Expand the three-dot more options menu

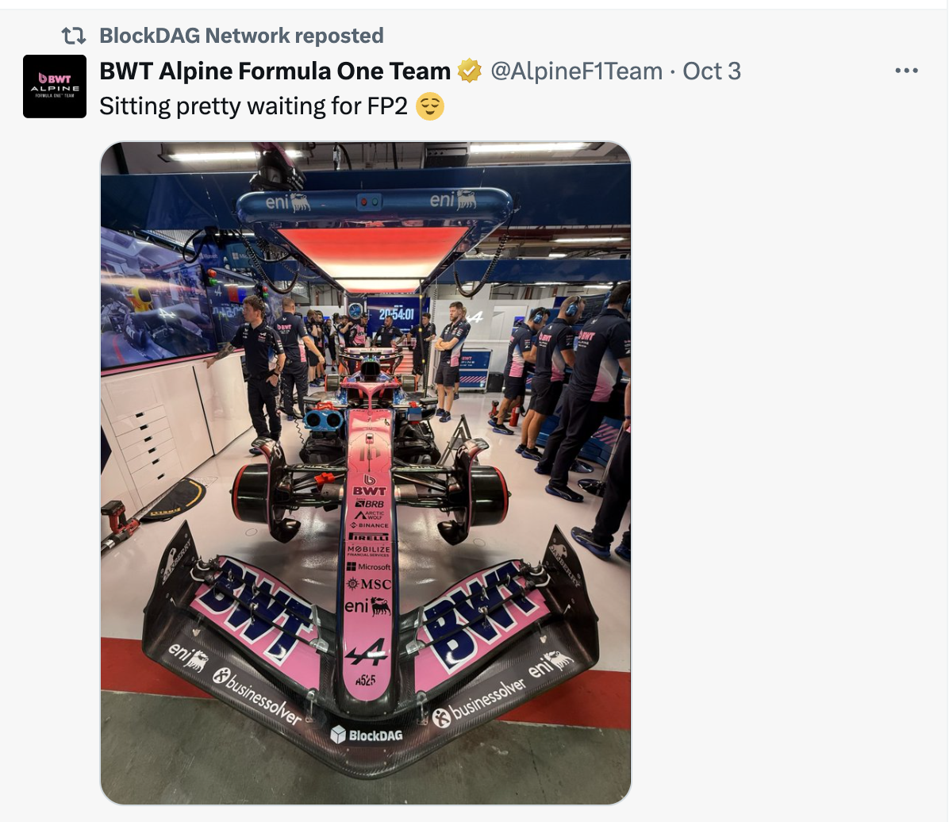click(907, 71)
